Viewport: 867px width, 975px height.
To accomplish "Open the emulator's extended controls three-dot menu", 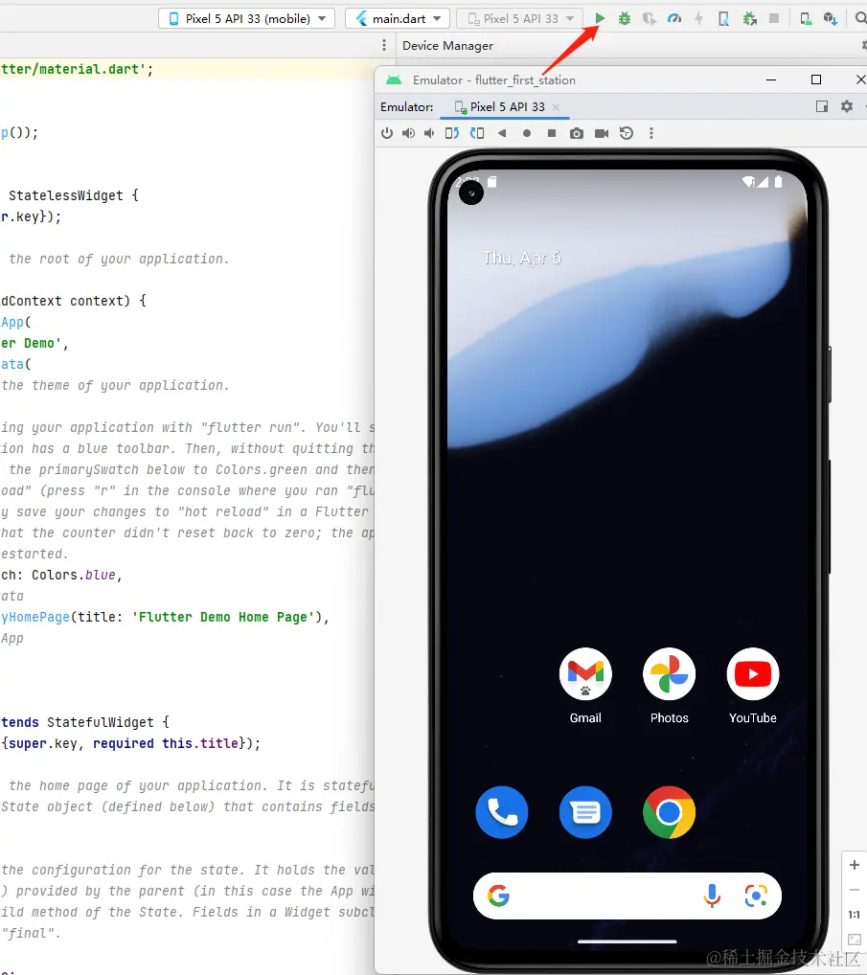I will (x=652, y=133).
